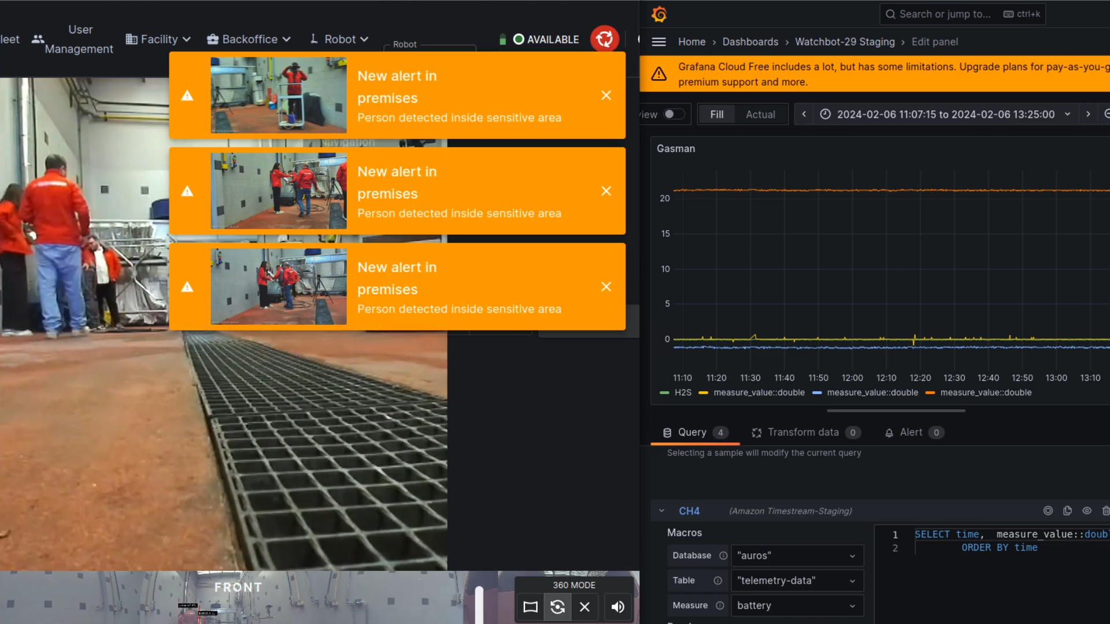Open the Database "auros" dropdown
This screenshot has width=1110, height=624.
pos(797,555)
